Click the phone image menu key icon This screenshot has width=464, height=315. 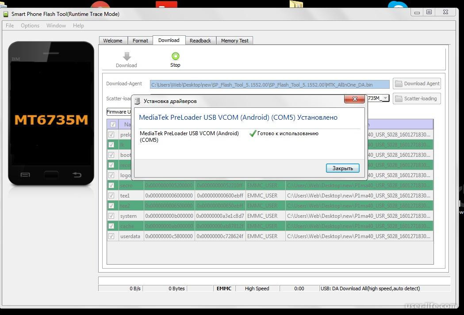[x=25, y=175]
